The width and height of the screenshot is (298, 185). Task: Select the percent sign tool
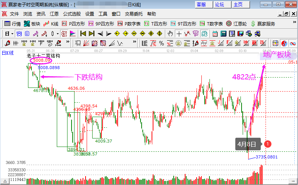[x=162, y=44]
